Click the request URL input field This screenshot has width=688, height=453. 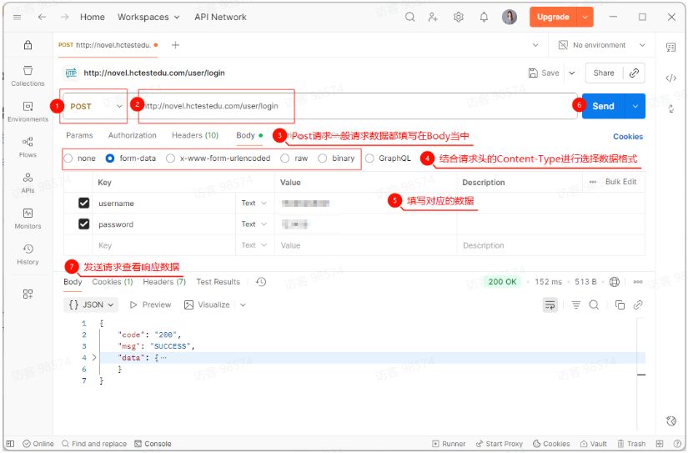354,106
